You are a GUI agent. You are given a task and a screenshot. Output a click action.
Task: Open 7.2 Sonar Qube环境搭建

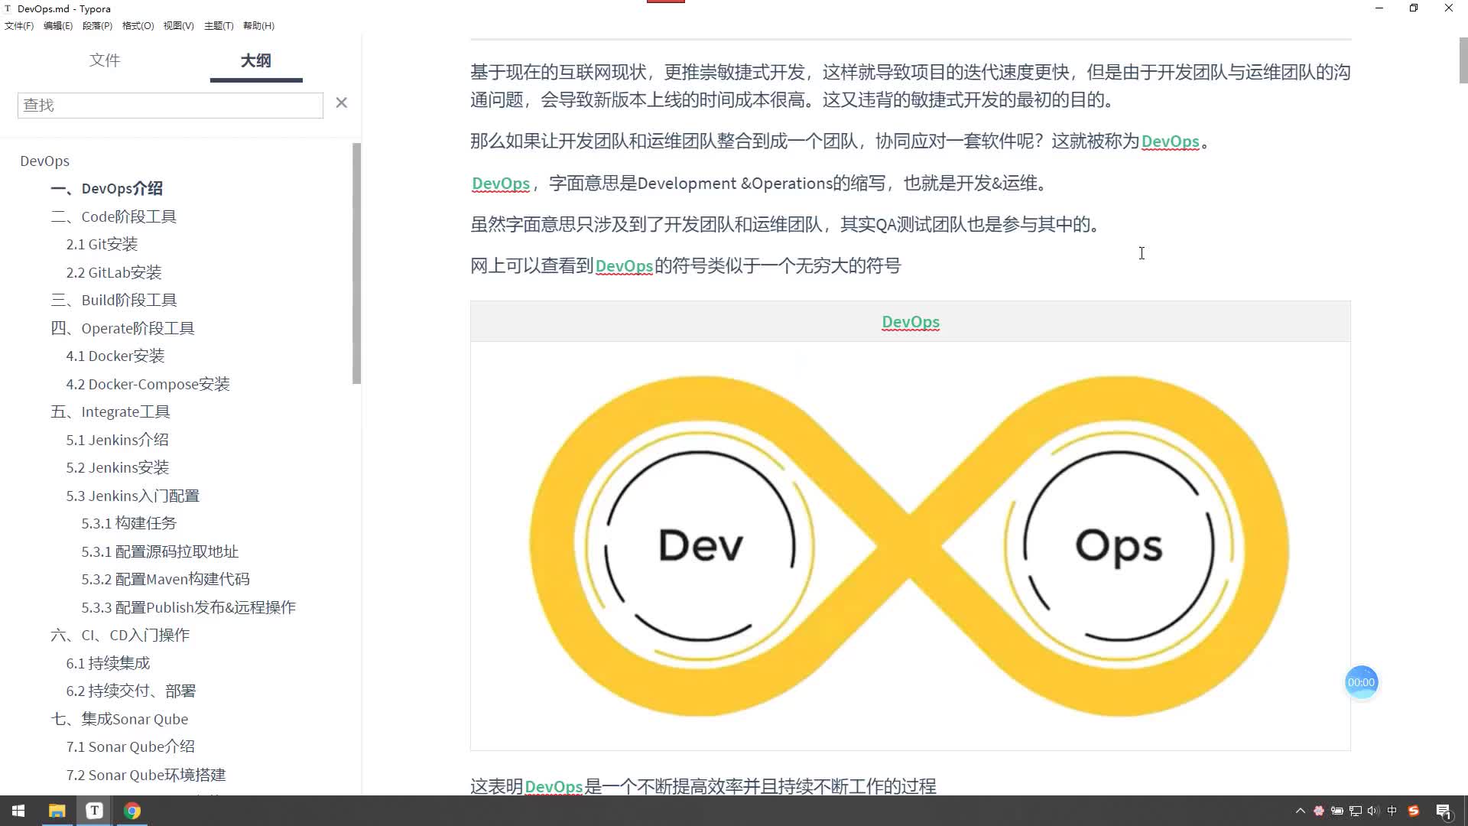click(146, 775)
